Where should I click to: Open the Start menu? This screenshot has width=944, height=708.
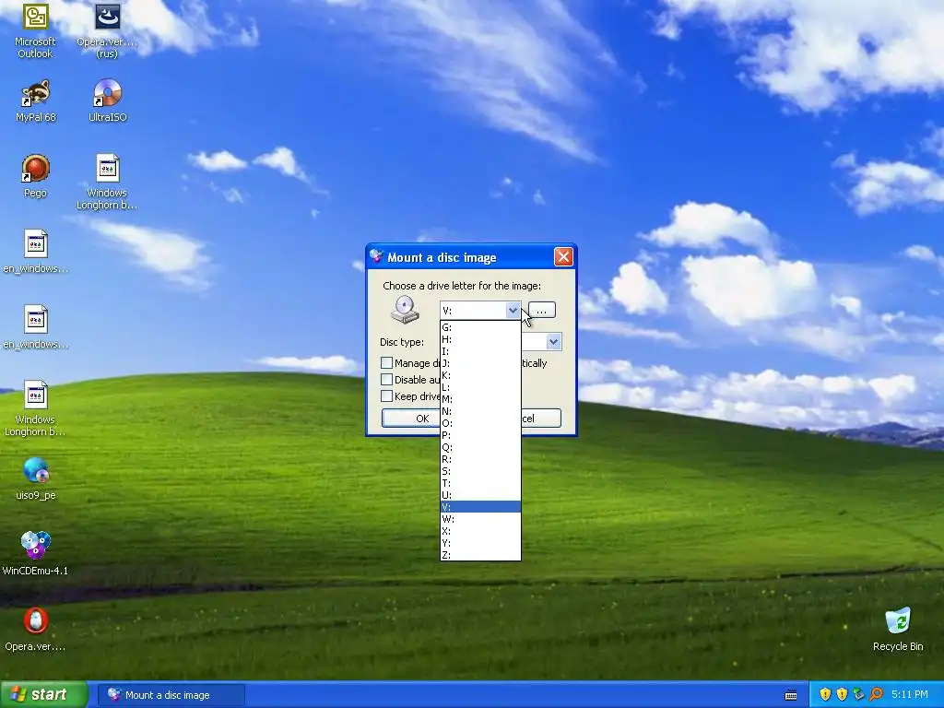(44, 695)
